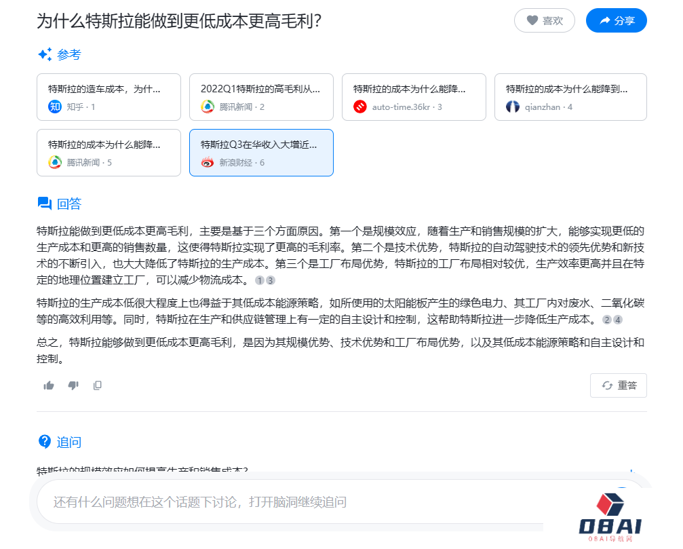The width and height of the screenshot is (683, 549).
Task: Click citation marker 4 in second paragraph
Action: click(x=618, y=320)
